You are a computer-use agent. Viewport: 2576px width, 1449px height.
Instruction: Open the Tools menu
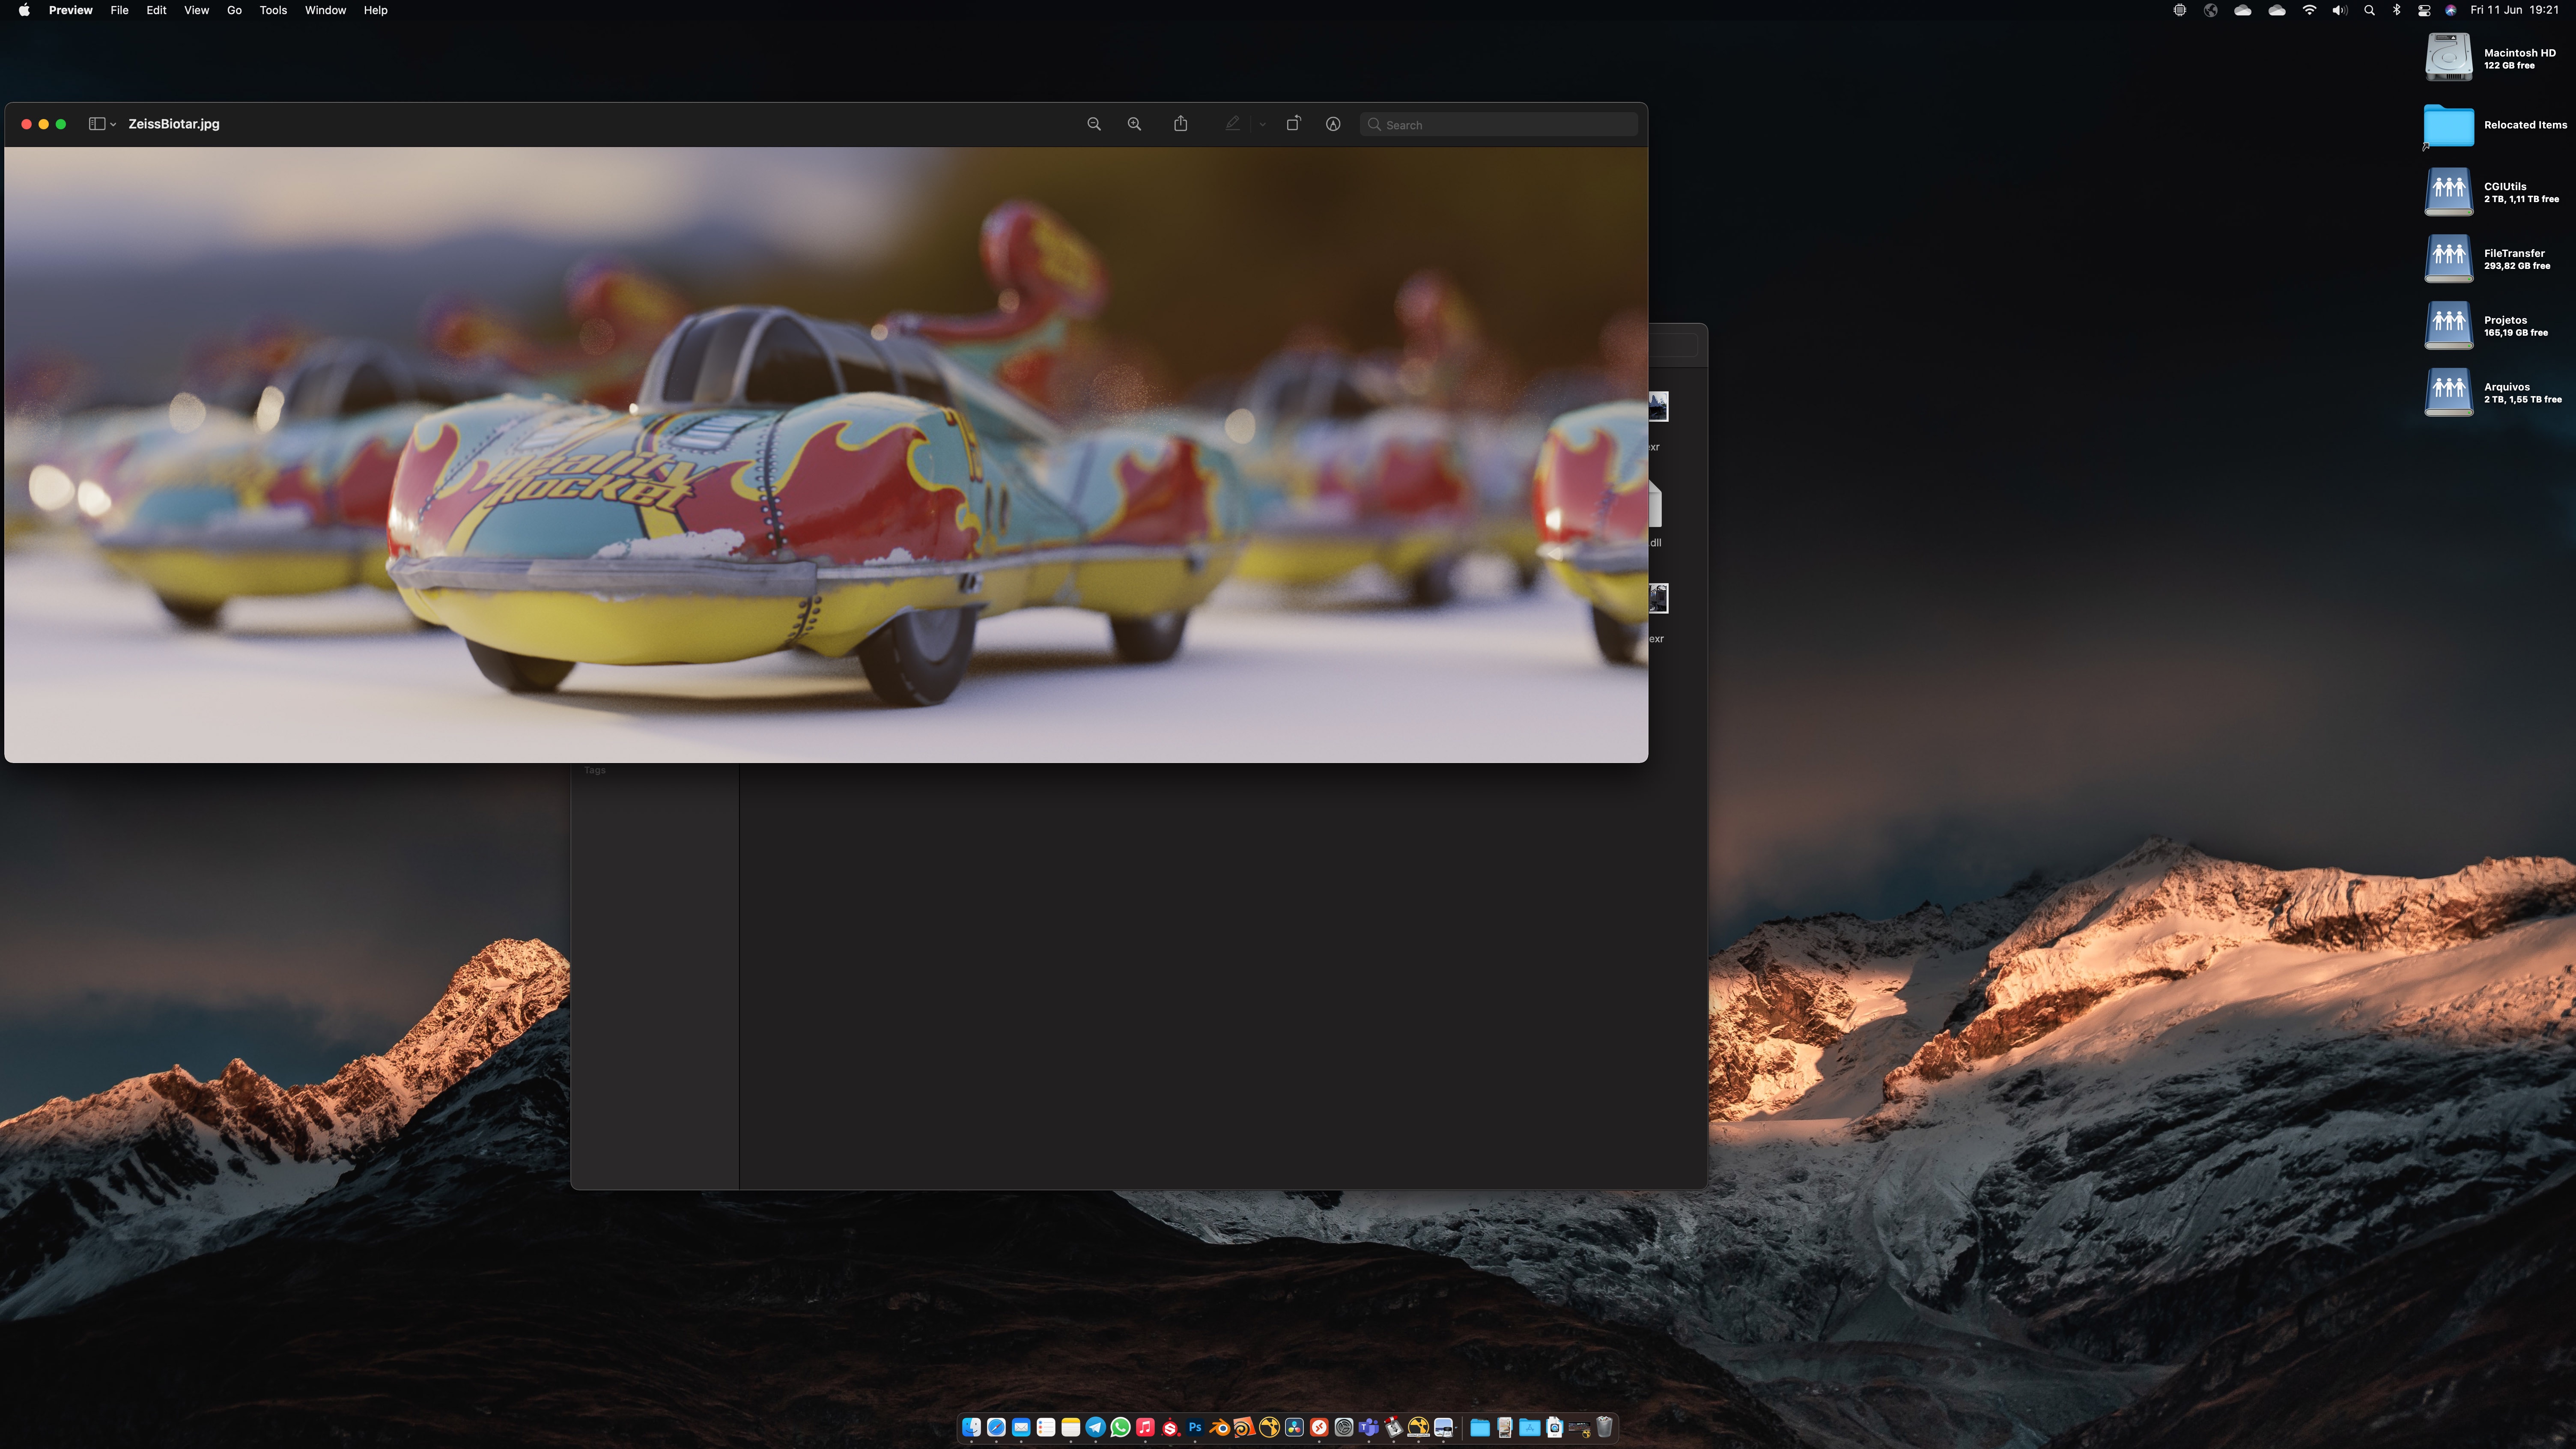[273, 10]
